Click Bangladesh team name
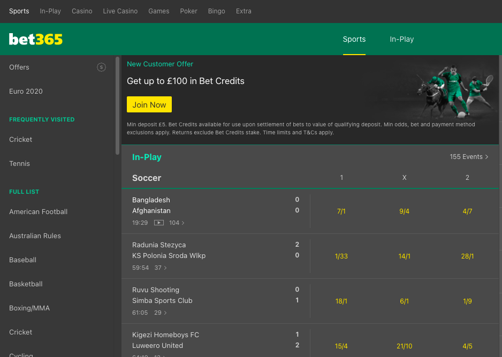This screenshot has width=502, height=357. pos(151,200)
